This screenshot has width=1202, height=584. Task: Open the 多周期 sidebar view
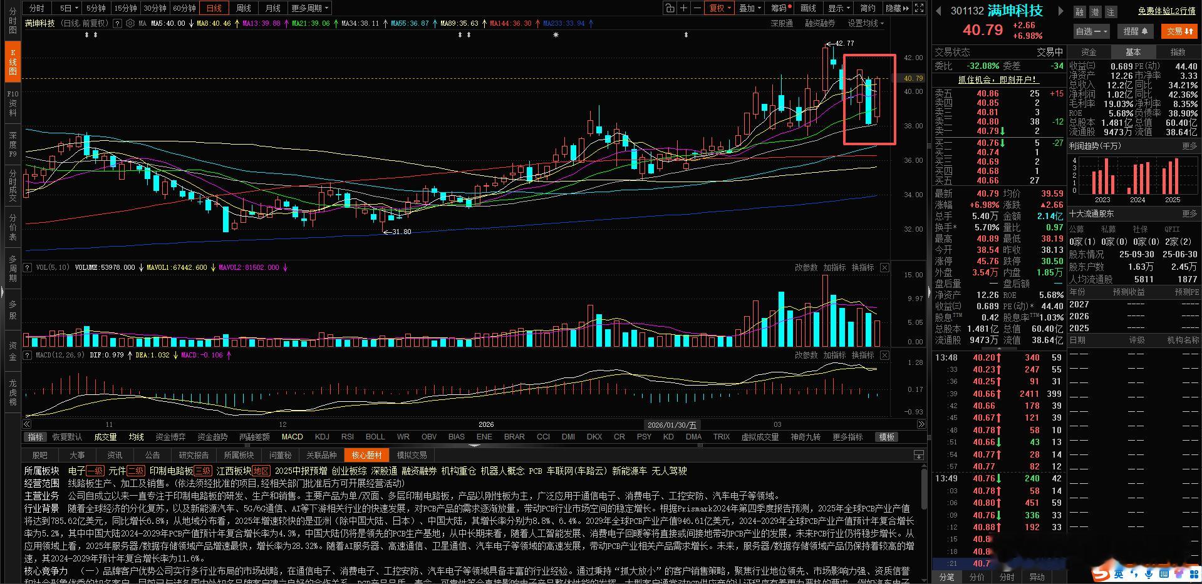point(13,269)
